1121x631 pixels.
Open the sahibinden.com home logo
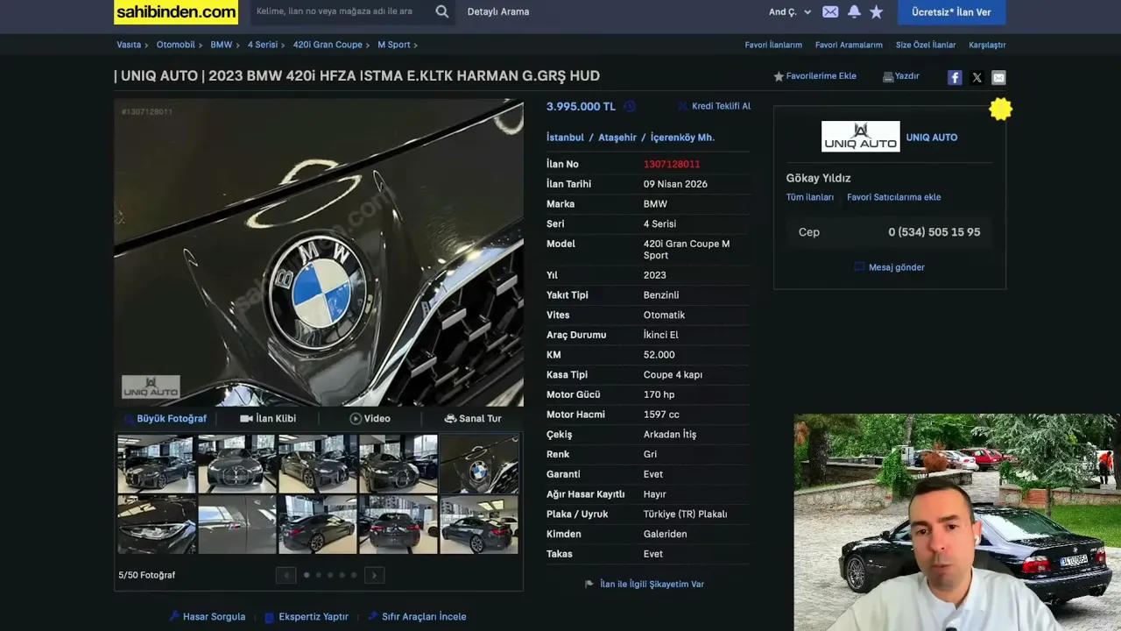click(x=176, y=12)
